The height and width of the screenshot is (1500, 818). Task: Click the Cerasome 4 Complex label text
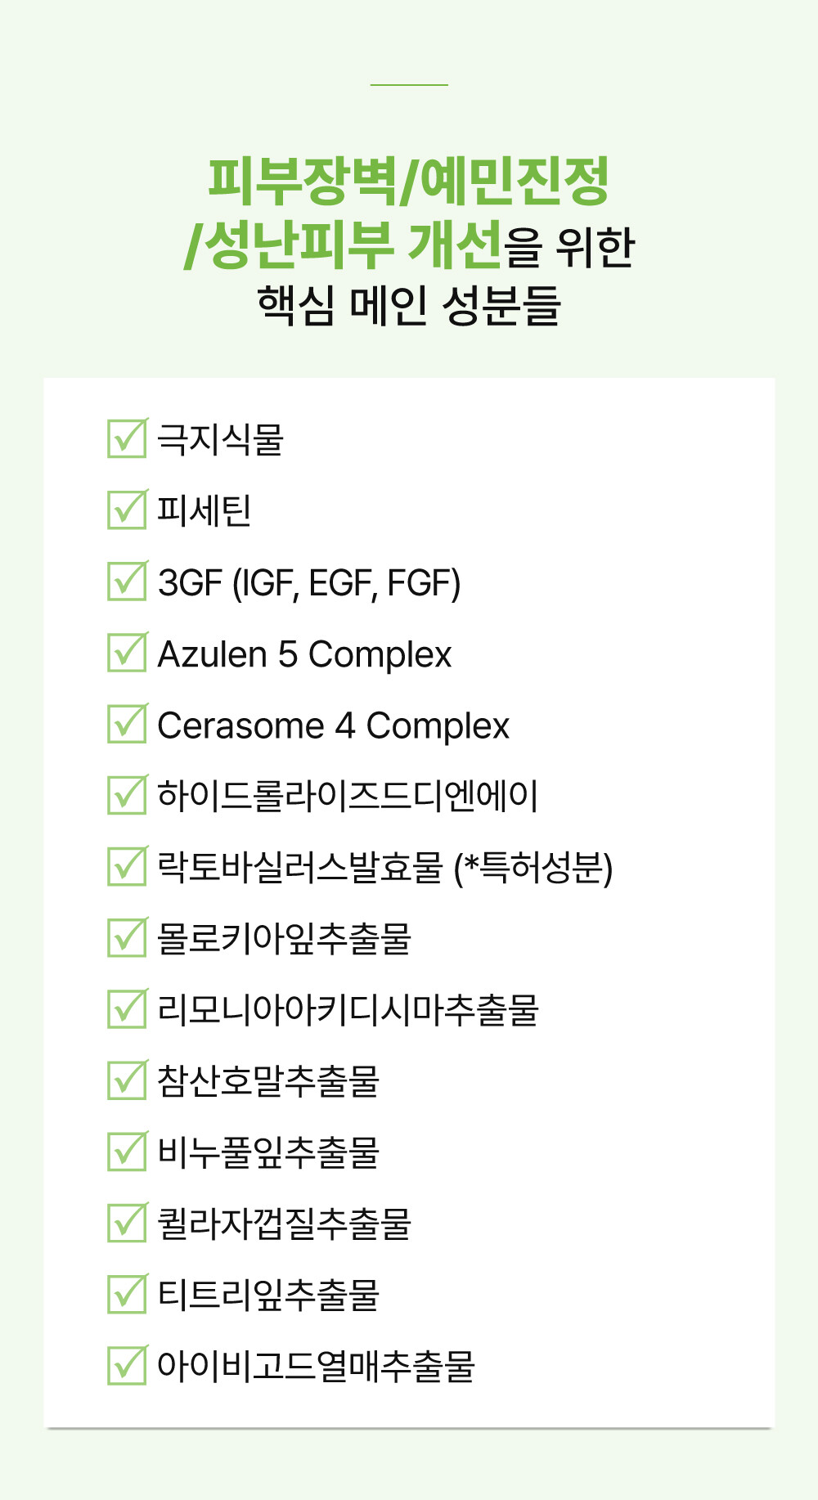pos(333,725)
